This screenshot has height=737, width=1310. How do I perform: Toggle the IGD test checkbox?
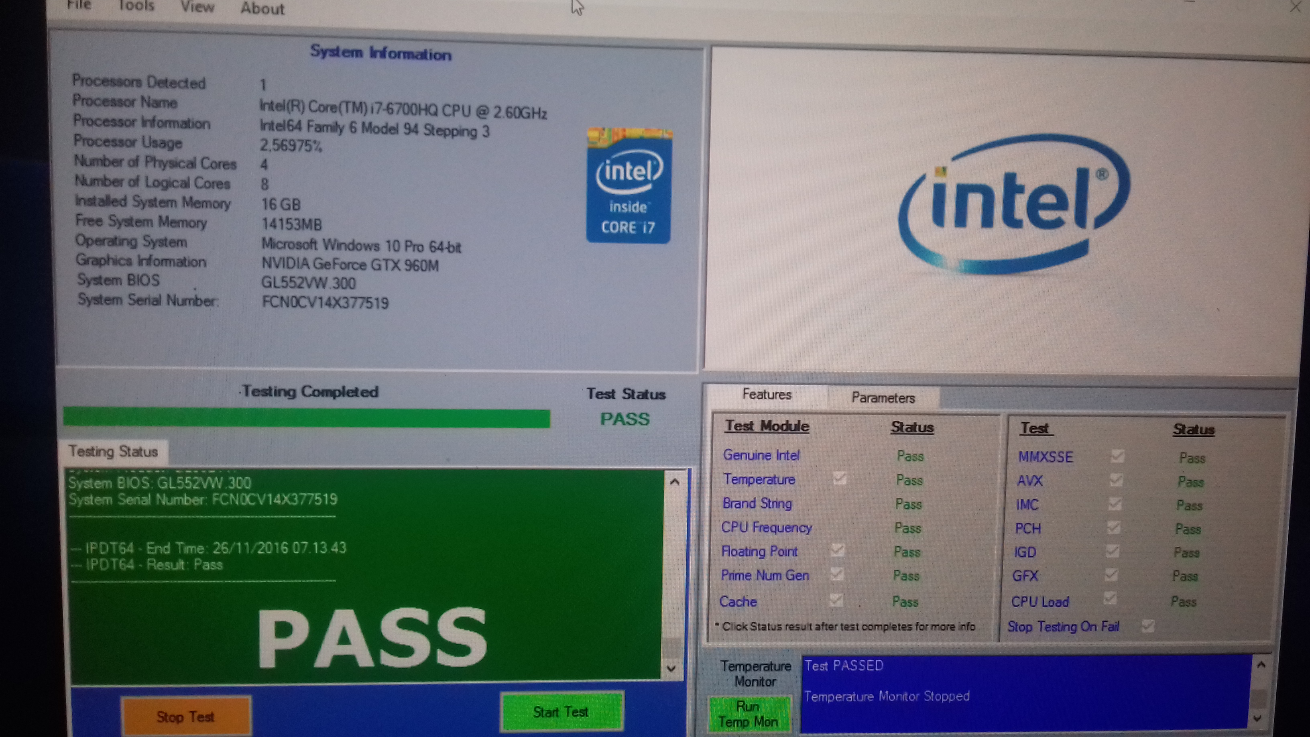coord(1113,551)
